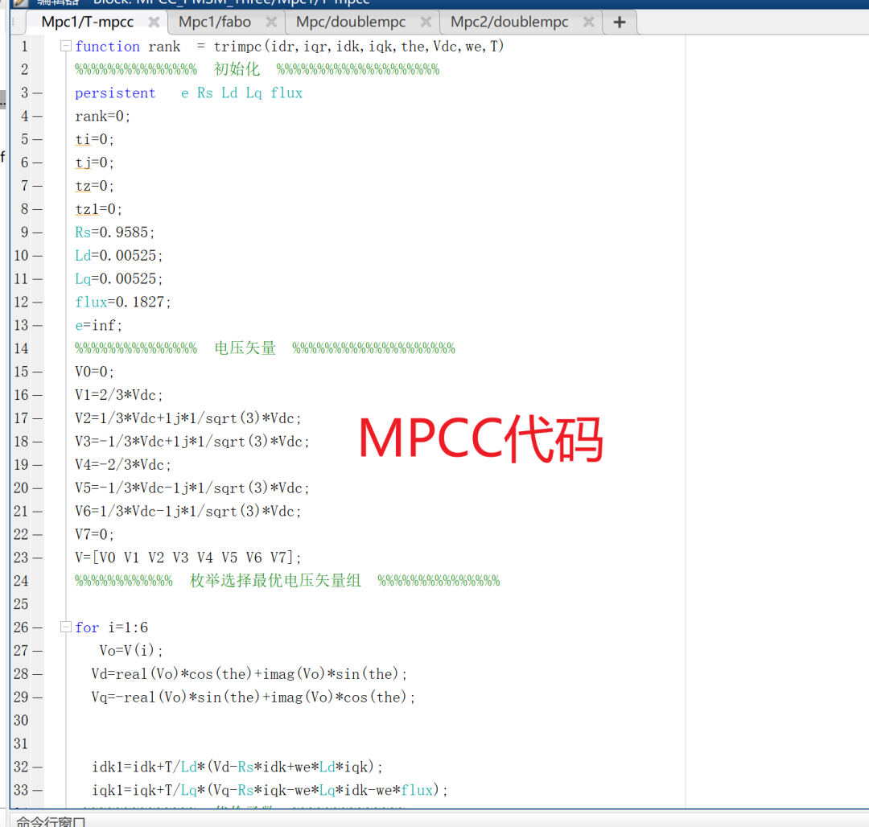Click the V2= assignment on line 17
The width and height of the screenshot is (869, 827).
pyautogui.click(x=187, y=418)
